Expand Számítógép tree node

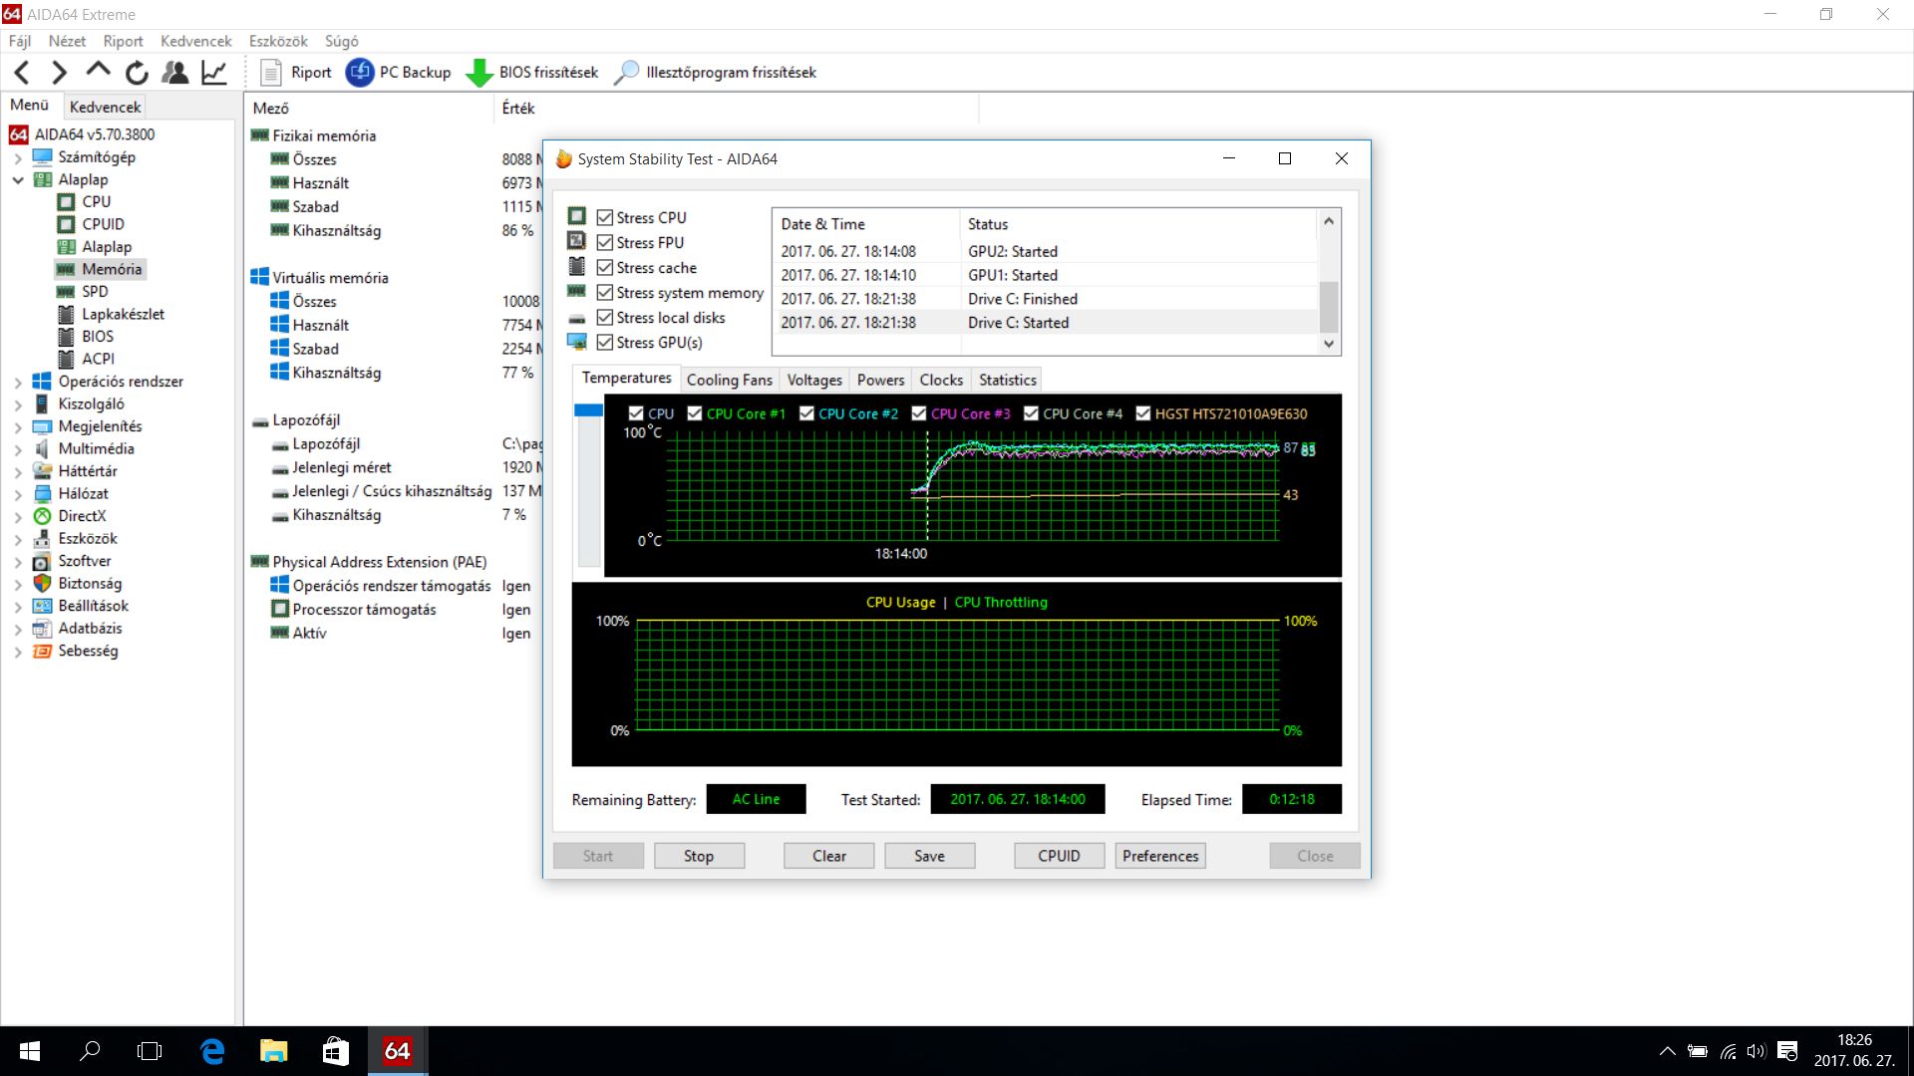18,157
